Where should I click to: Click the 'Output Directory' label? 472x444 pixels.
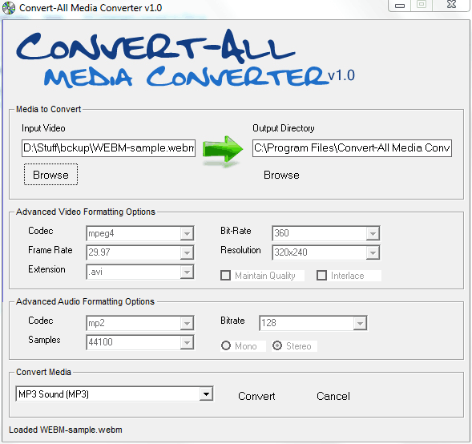[284, 128]
